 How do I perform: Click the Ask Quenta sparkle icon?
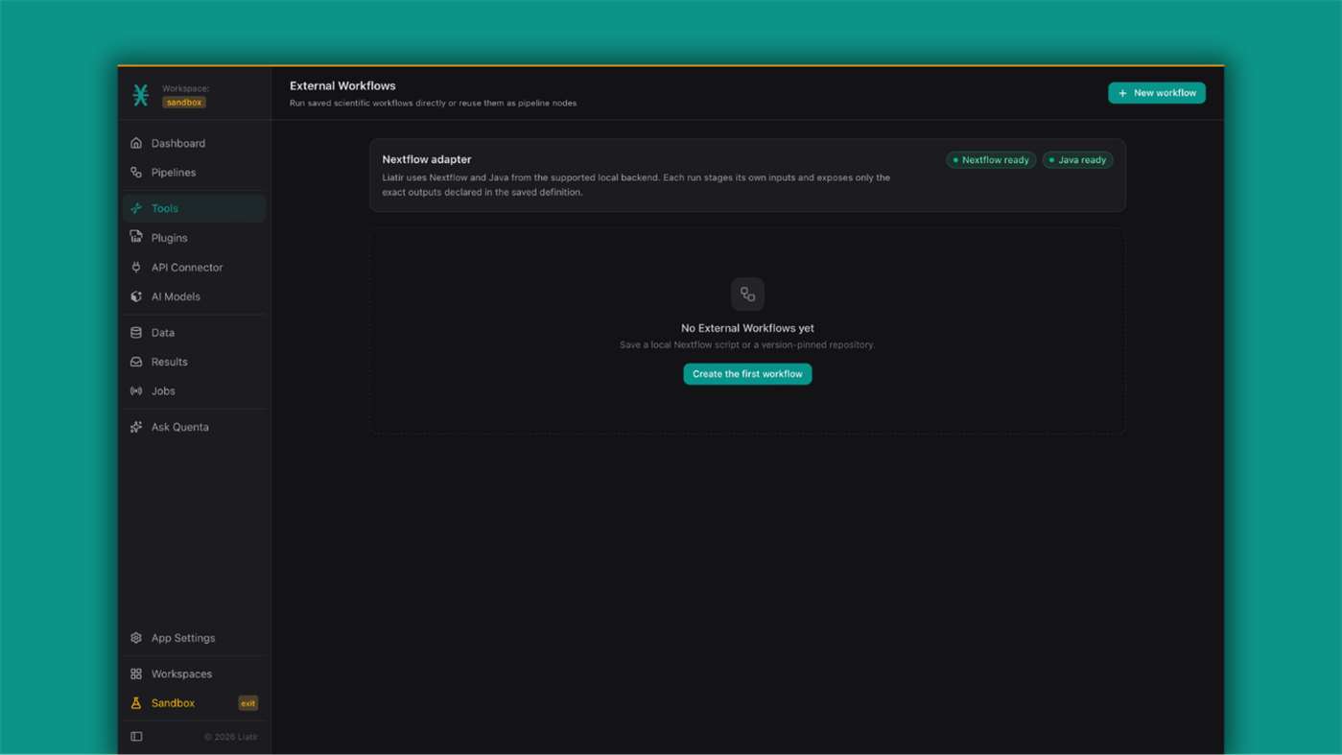[x=136, y=427]
